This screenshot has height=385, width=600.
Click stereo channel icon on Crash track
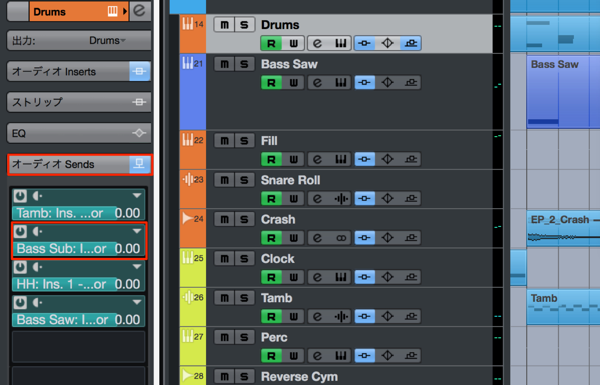[x=341, y=238]
